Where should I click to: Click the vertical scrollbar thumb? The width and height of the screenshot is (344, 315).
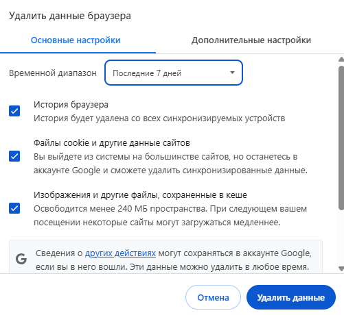click(341, 138)
